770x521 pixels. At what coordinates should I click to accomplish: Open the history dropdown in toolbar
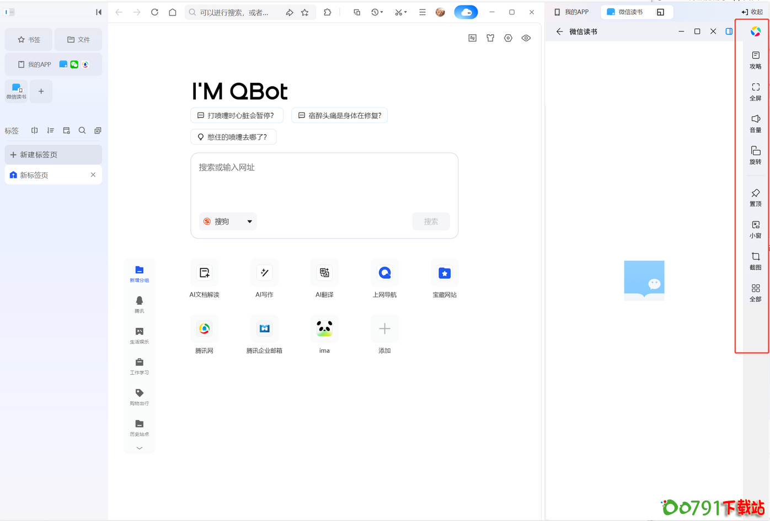377,12
